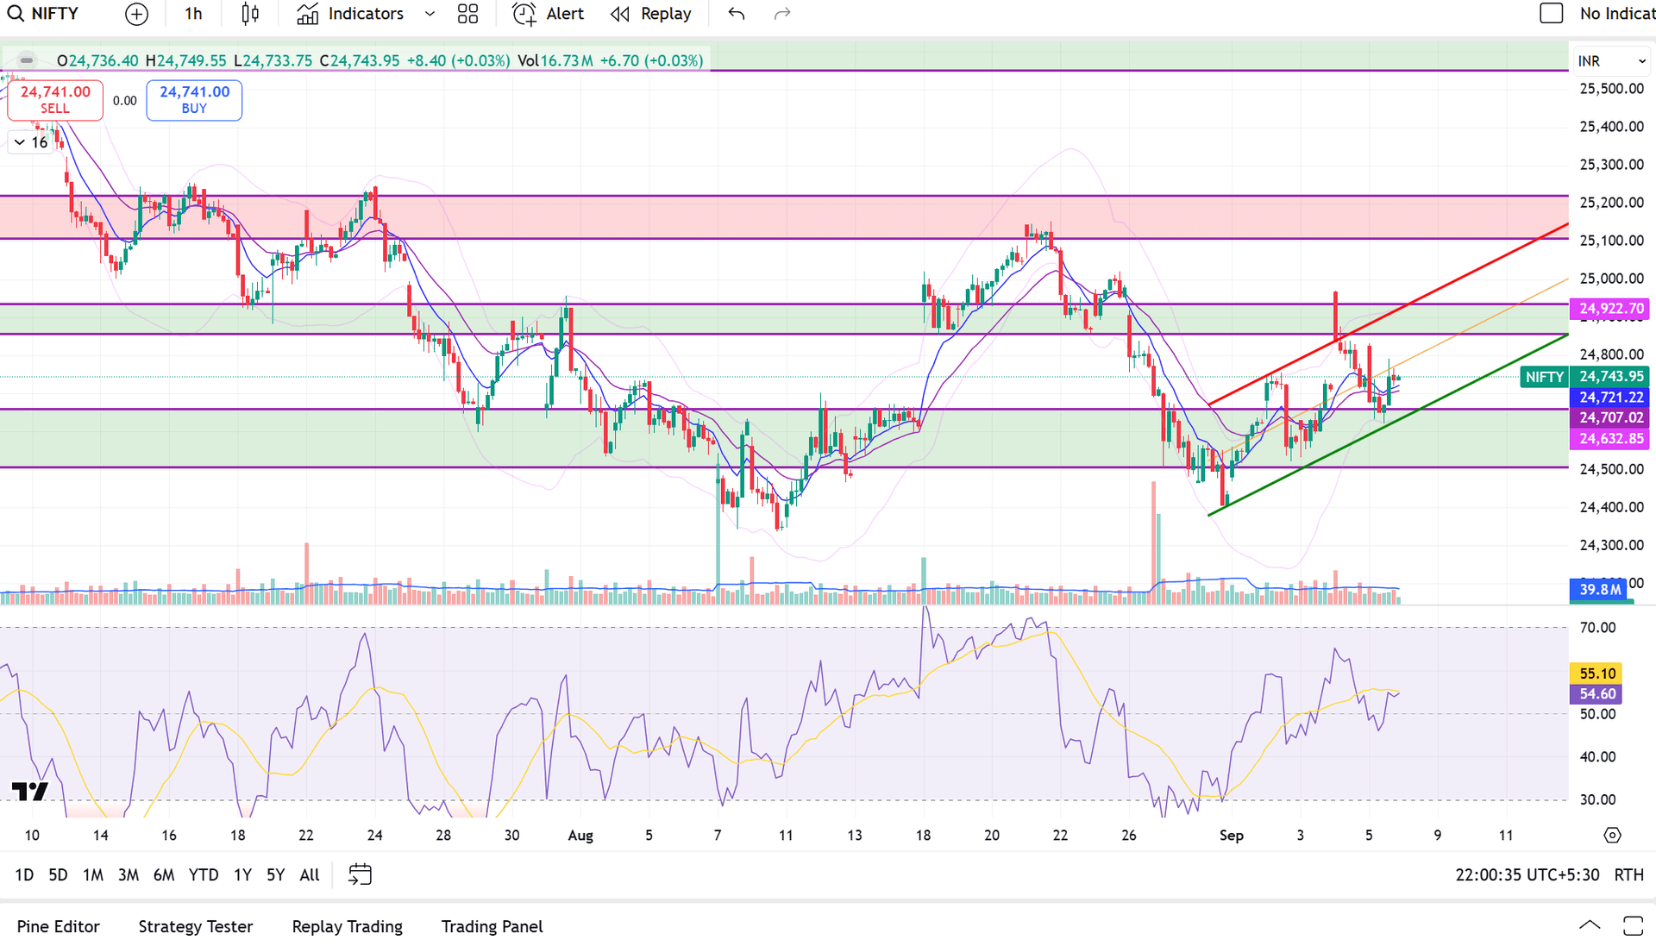Open timezone menu at 22:00:35 UTC+5:30

click(x=1527, y=875)
